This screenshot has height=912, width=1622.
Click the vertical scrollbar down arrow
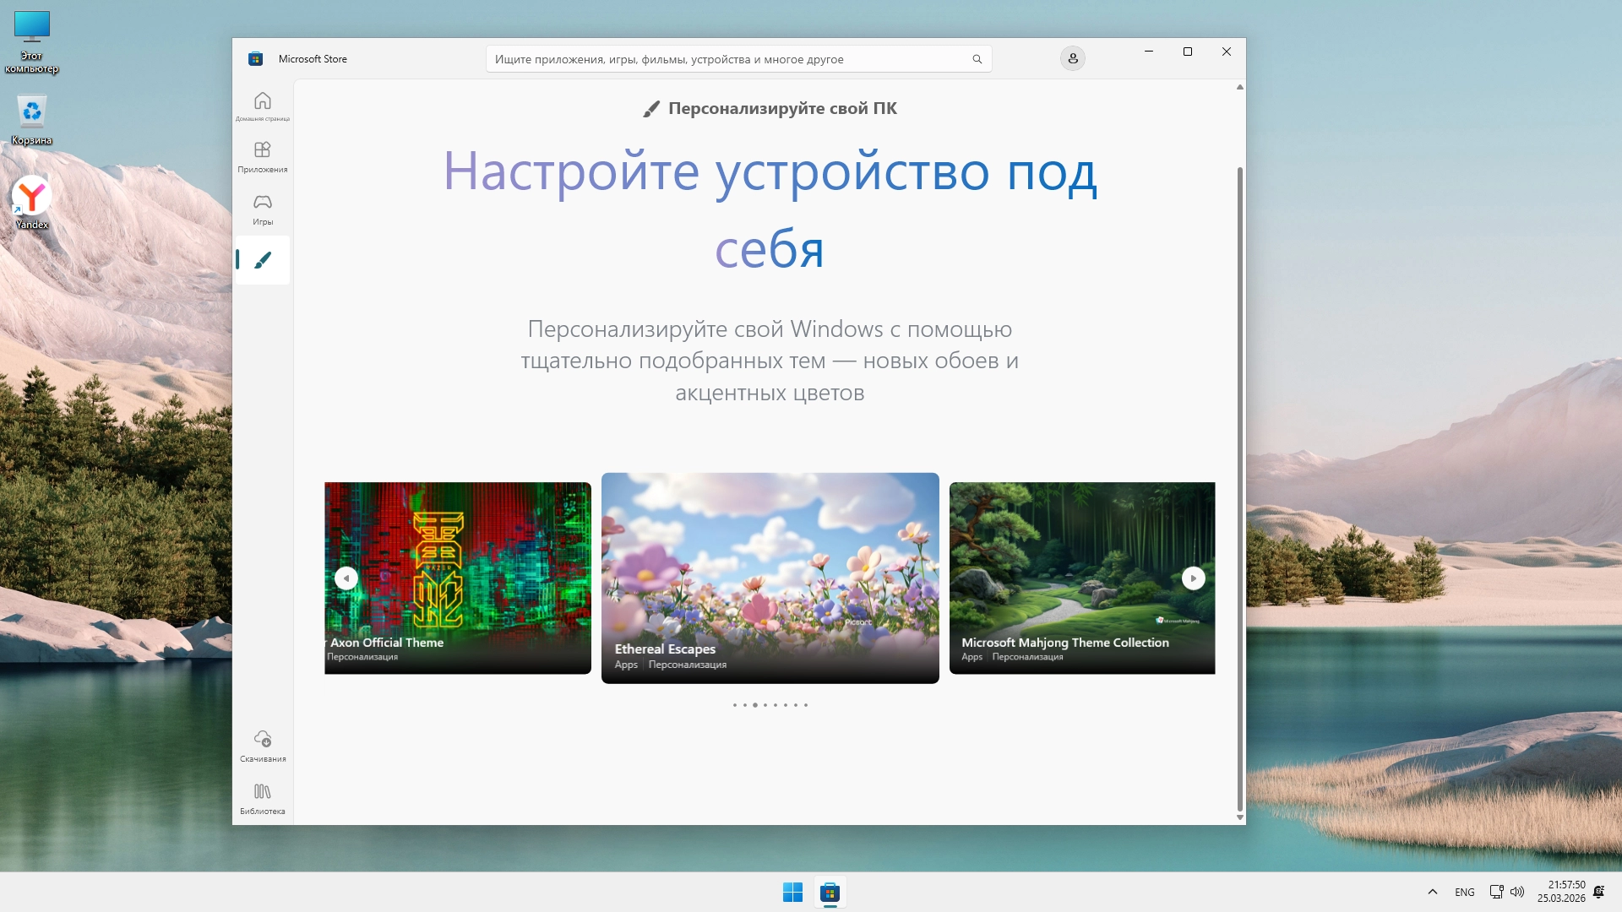[x=1239, y=817]
